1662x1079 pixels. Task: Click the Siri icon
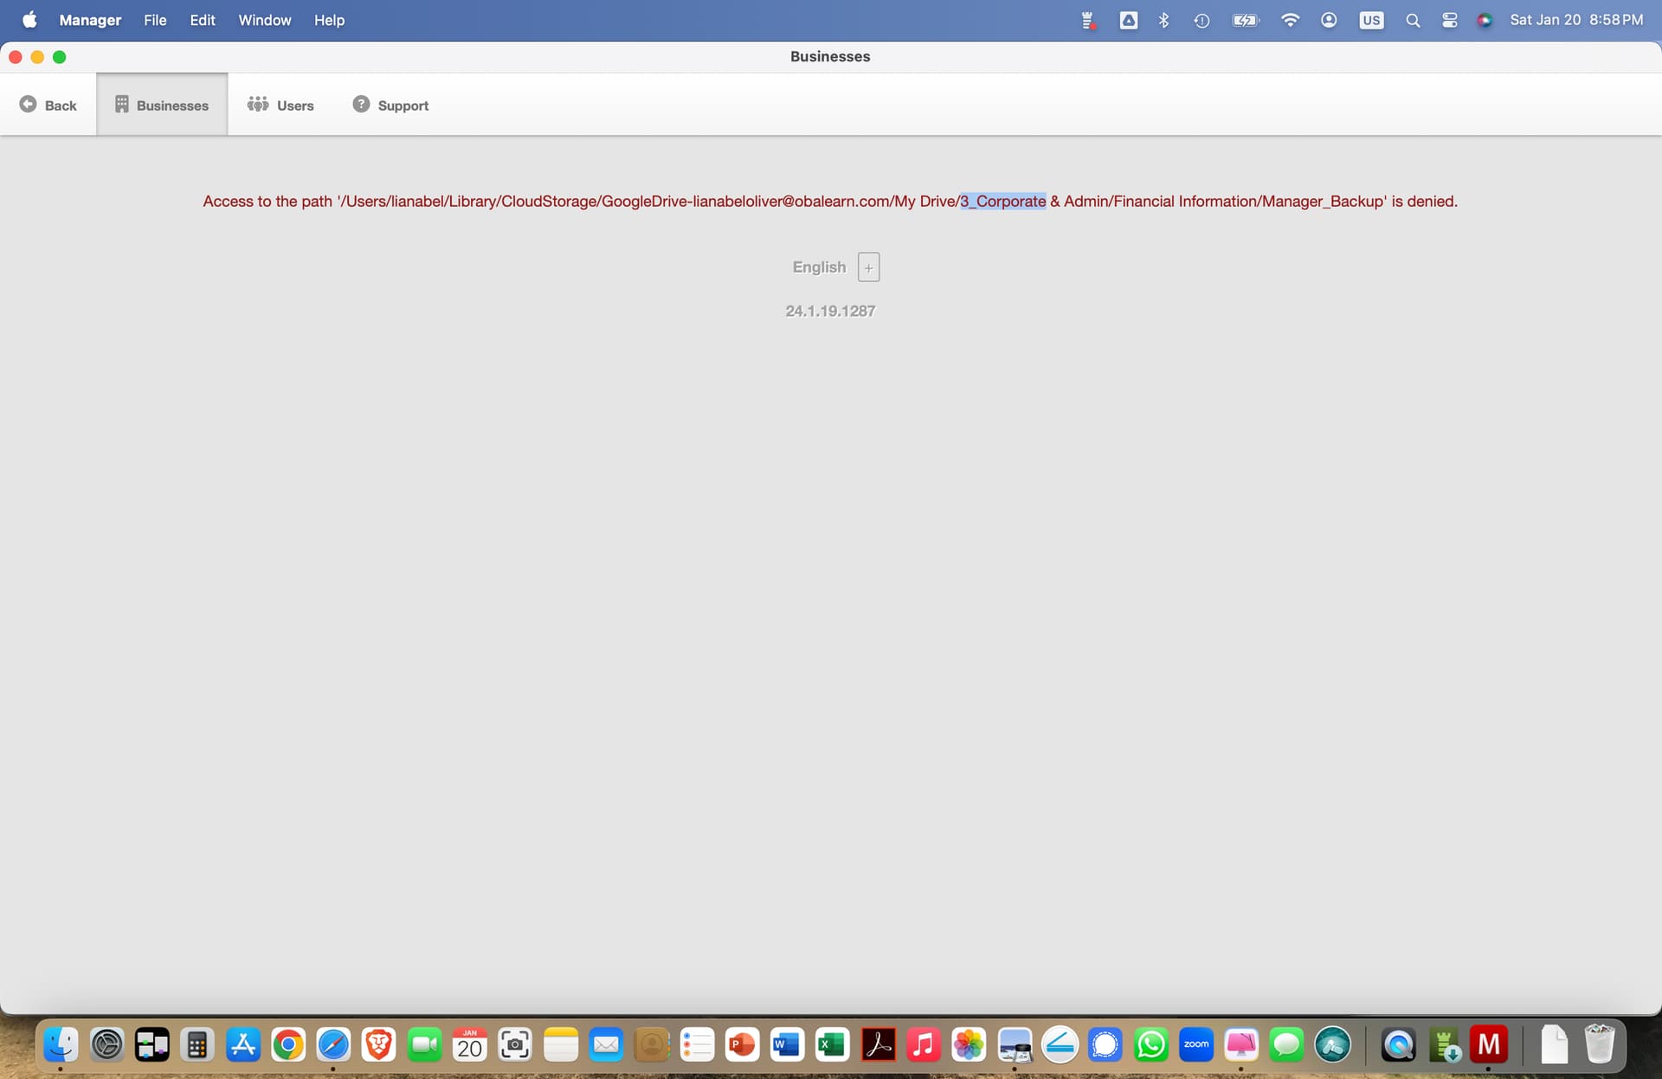point(1485,20)
